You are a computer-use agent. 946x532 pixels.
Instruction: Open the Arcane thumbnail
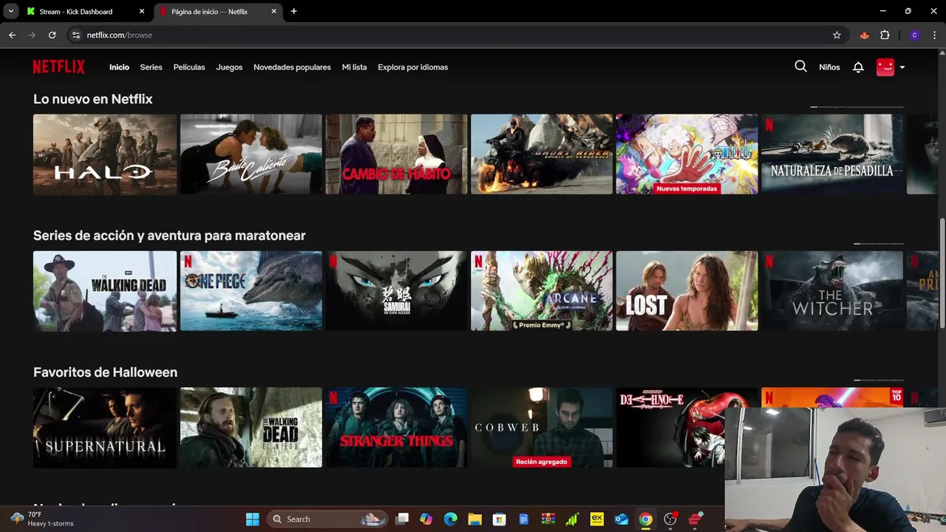(x=542, y=291)
